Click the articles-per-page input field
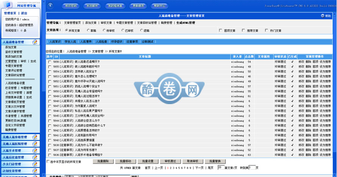The width and height of the screenshot is (337, 177). point(221,168)
